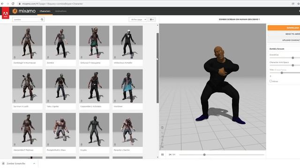The height and width of the screenshot is (168, 300).
Task: Expand the Zombie Scream.fbx download options chevron
Action: (x=34, y=163)
